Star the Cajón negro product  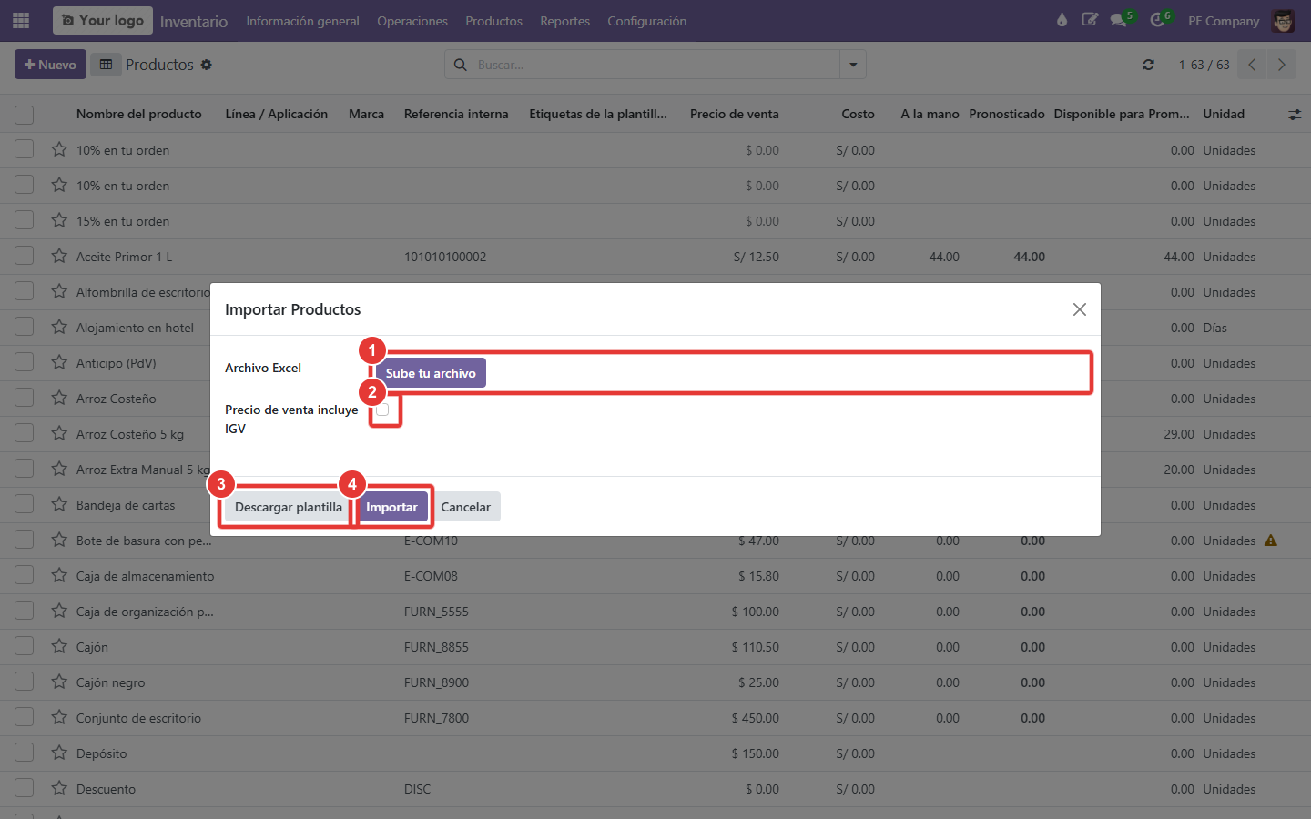coord(59,682)
